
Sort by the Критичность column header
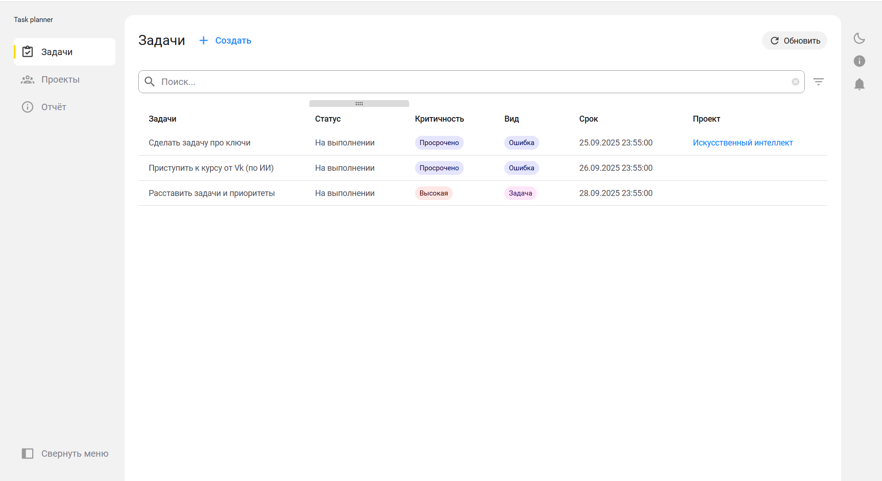(439, 119)
